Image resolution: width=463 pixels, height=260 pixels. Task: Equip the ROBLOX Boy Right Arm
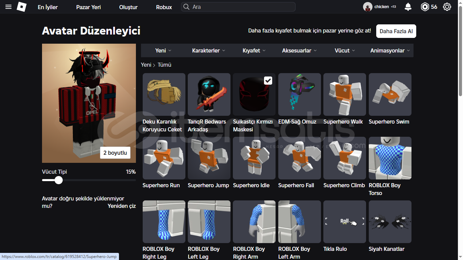254,222
